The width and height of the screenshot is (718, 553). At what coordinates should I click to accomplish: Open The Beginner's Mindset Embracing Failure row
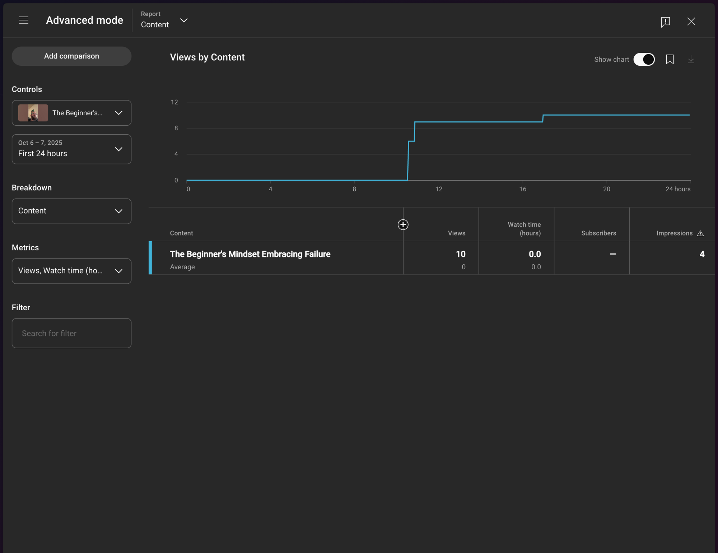point(250,254)
